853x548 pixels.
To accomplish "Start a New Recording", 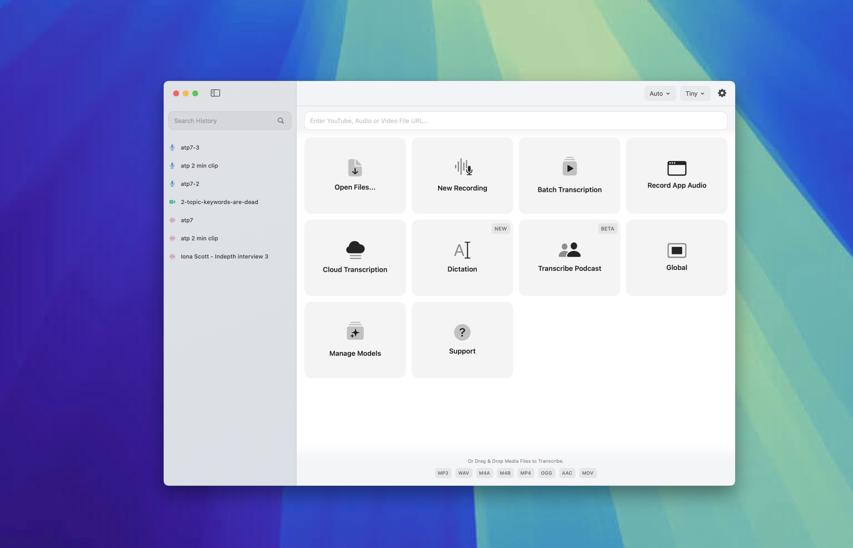I will (462, 175).
